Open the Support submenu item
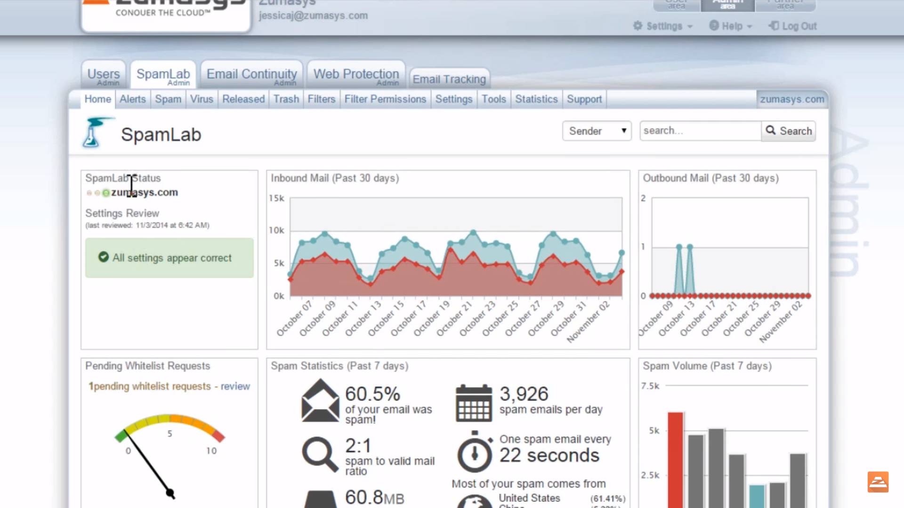 click(x=584, y=99)
